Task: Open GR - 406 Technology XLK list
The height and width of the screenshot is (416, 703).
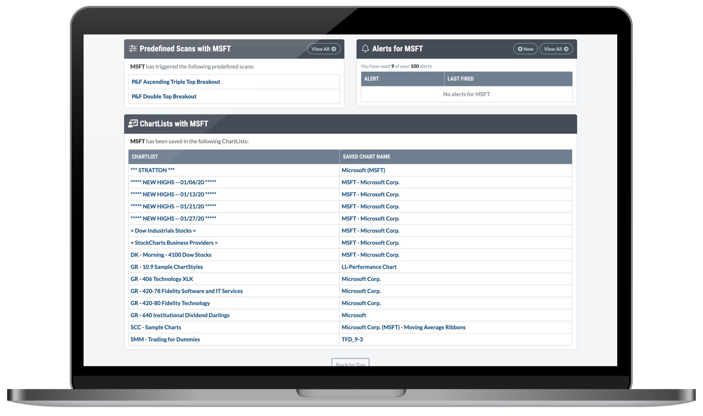Action: tap(162, 279)
